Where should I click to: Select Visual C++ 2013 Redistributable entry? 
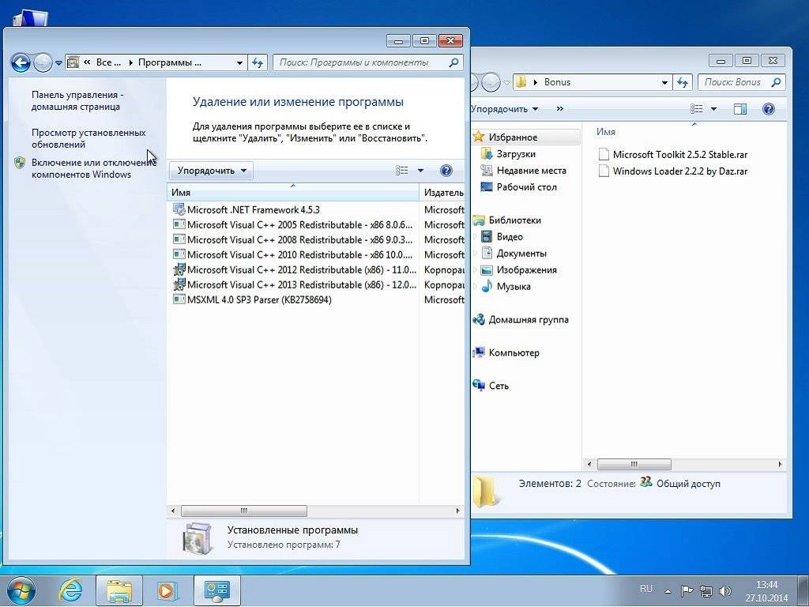[294, 285]
